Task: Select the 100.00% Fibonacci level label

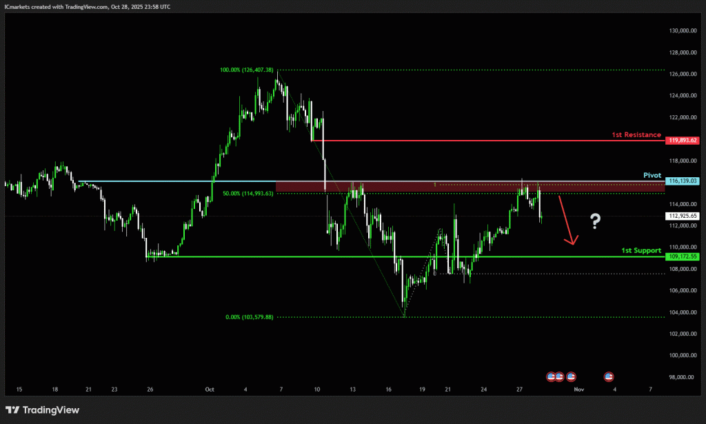Action: click(247, 70)
